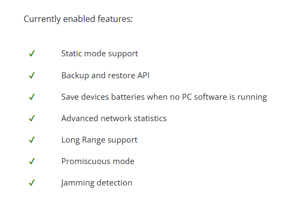Click the green checkmark for Promiscuous mode
Image resolution: width=289 pixels, height=208 pixels.
32,161
